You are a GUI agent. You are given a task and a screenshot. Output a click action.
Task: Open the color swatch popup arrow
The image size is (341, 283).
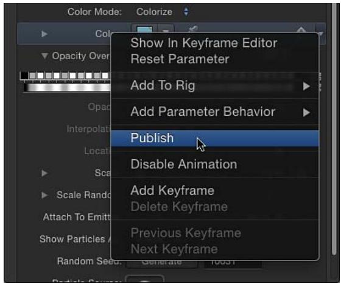point(166,29)
